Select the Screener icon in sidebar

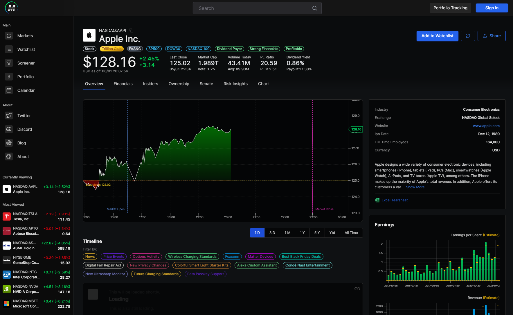[9, 63]
